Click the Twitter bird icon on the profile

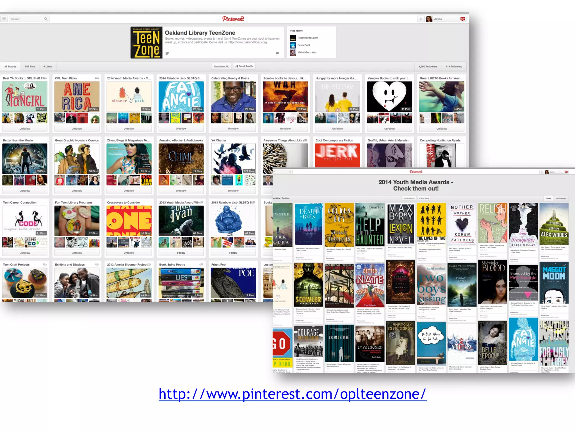click(167, 53)
